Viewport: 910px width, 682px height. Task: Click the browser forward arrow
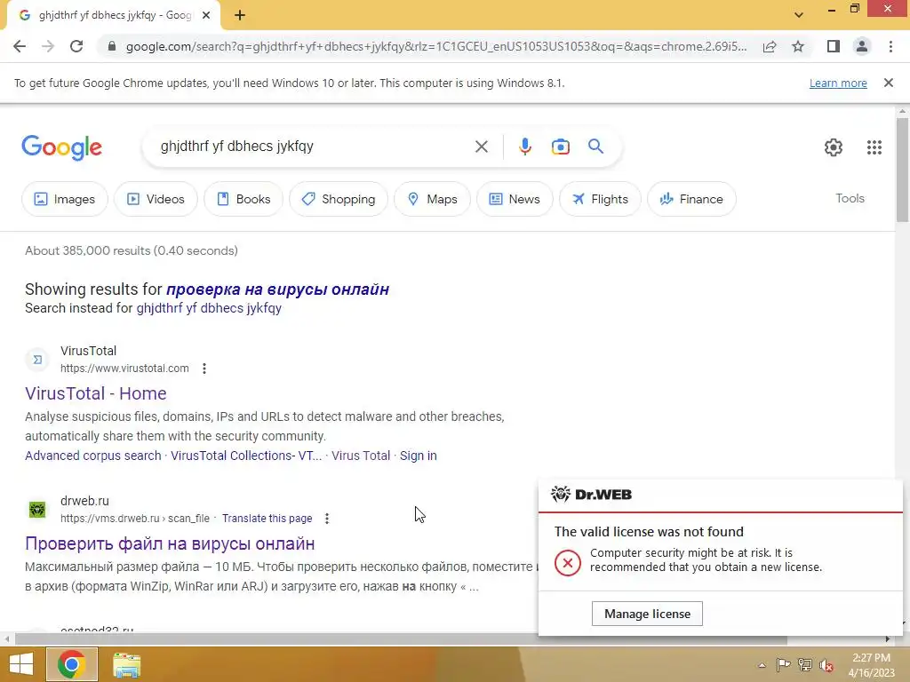coord(48,46)
